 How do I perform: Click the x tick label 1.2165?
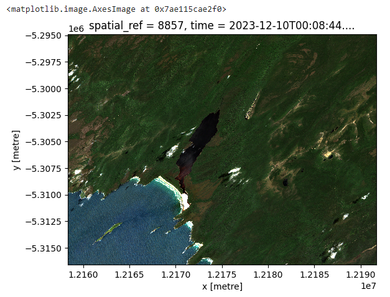[x=129, y=275]
